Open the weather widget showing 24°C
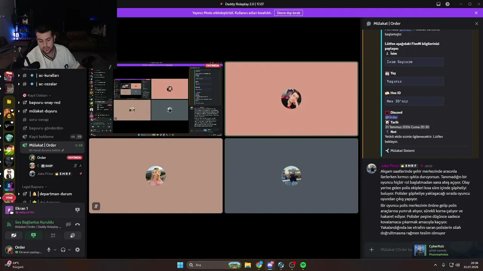This screenshot has width=483, height=271. click(14, 265)
